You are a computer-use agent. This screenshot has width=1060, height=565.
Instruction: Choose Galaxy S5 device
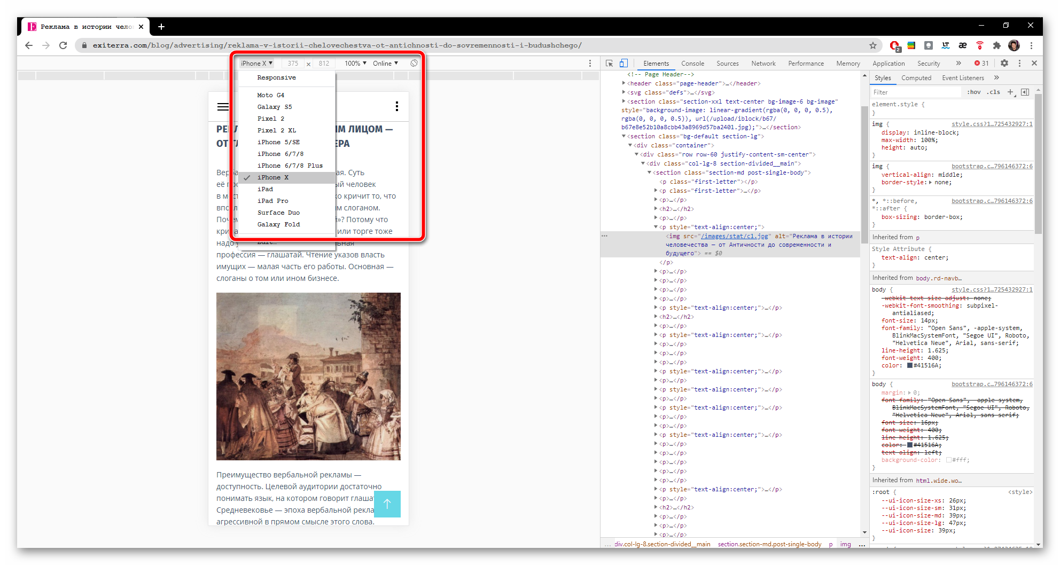click(x=287, y=107)
